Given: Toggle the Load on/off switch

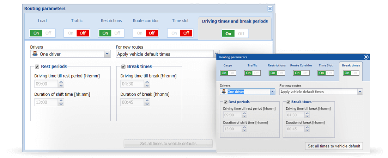Looking at the screenshot, I should pyautogui.click(x=42, y=33).
